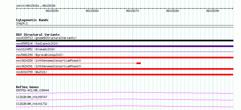This screenshot has width=241, height=110.
Task: Open variant nsv1110852 Alsmadi2014 label
Action: pos(36,49)
